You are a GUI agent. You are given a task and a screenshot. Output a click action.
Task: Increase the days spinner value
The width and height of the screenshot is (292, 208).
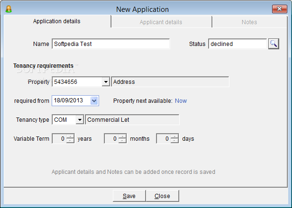(x=174, y=136)
